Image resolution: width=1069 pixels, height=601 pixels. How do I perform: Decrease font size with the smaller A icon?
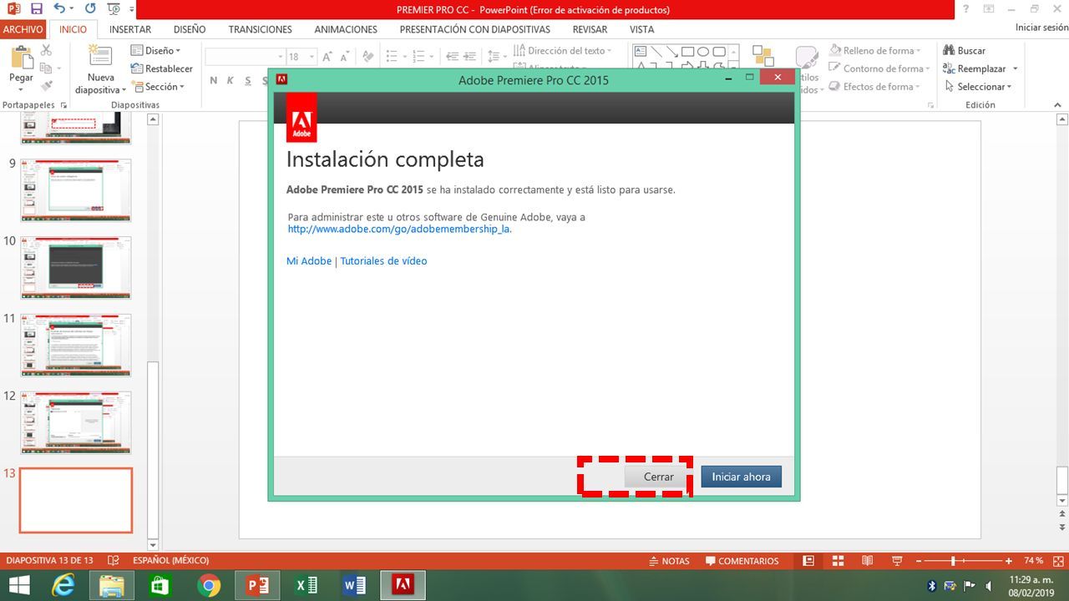pyautogui.click(x=345, y=57)
